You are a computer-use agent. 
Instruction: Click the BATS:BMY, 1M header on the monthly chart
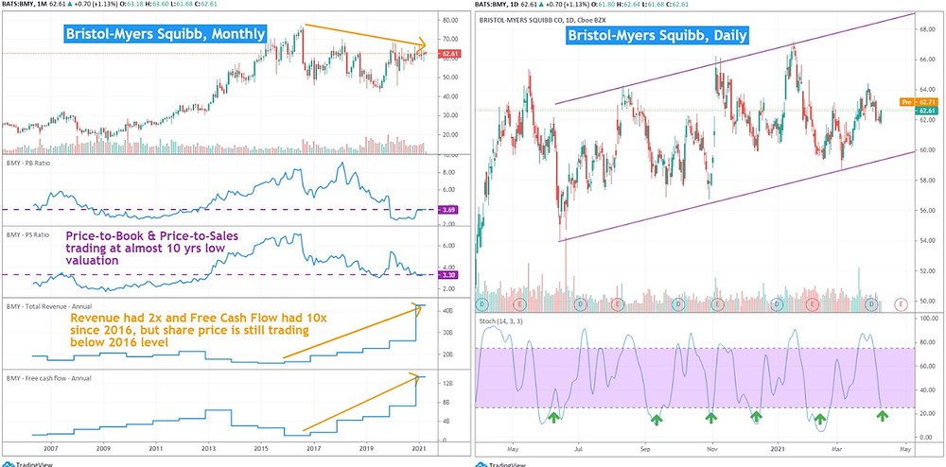click(20, 4)
